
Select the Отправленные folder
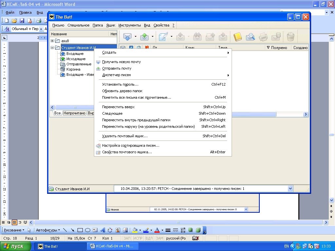79,64
